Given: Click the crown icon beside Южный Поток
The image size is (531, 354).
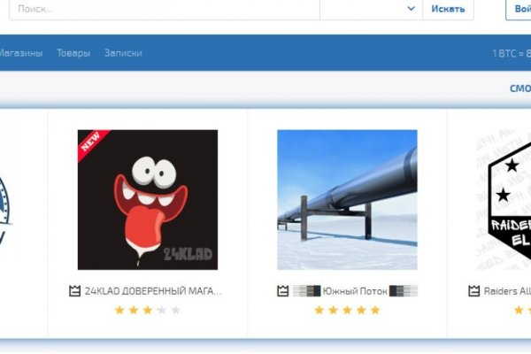Looking at the screenshot, I should pyautogui.click(x=283, y=290).
